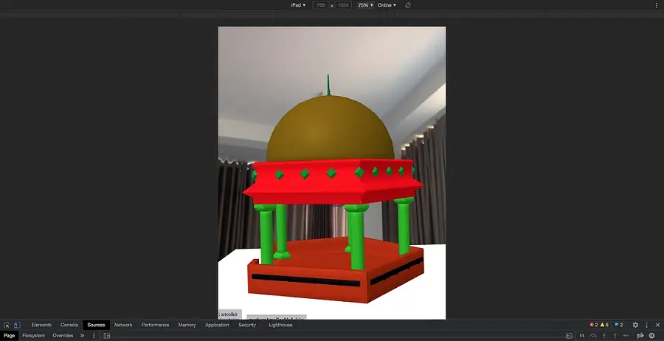Click the yellow warning count badge
Viewport: 664px width, 341px height.
point(604,325)
